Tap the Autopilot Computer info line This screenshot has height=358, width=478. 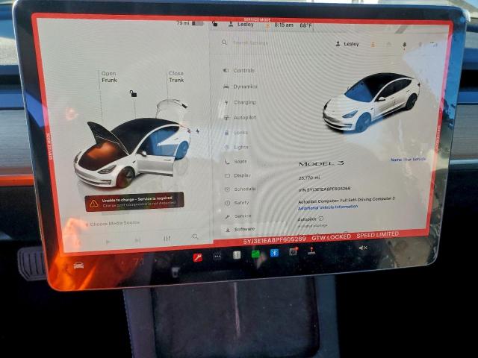[x=346, y=200]
